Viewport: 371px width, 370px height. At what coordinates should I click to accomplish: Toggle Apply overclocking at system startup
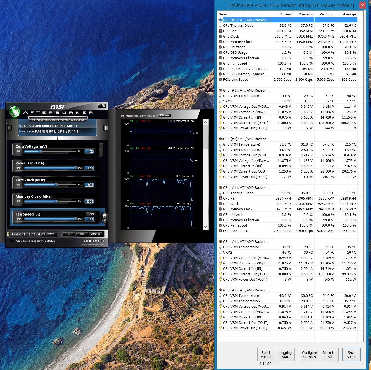coord(12,241)
